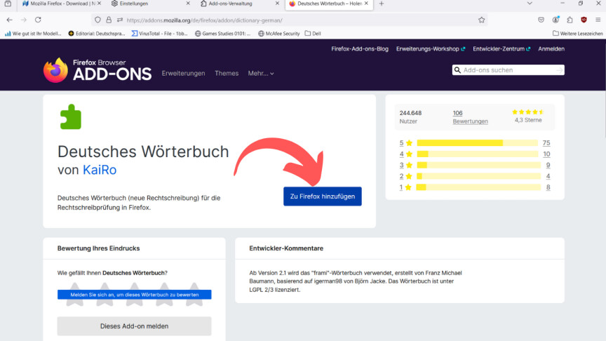This screenshot has width=606, height=341.
Task: Open a new tab with plus
Action: pos(382,4)
